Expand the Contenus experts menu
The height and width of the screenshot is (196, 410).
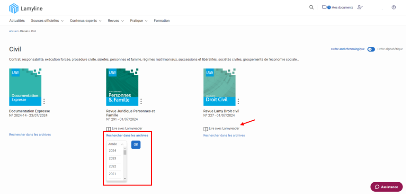tap(85, 21)
